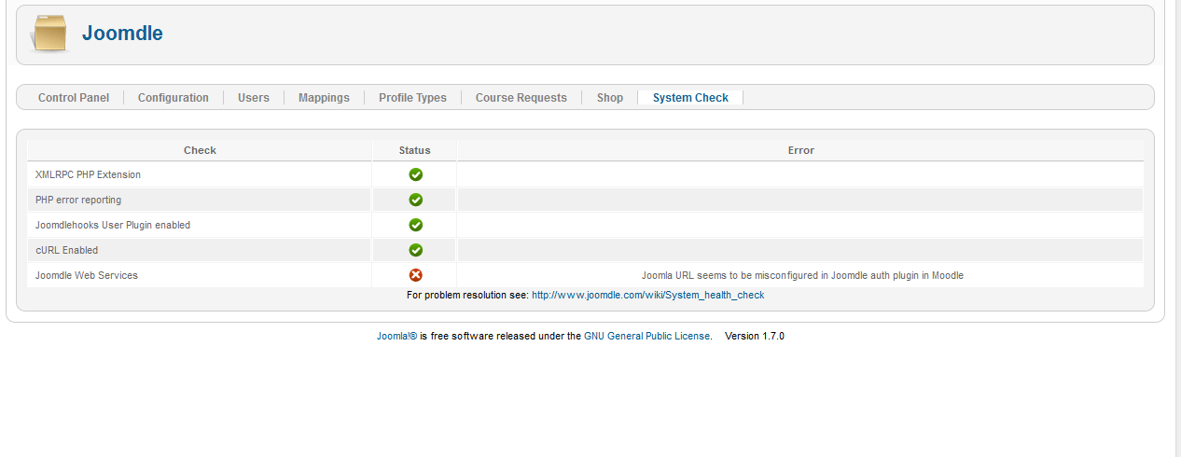Screen dimensions: 1181x457
Task: Go to the Mappings tab
Action: coord(324,97)
